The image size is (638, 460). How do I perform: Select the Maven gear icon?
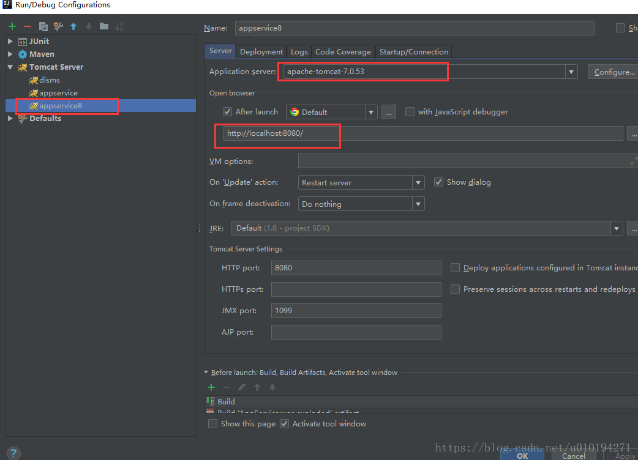pyautogui.click(x=23, y=54)
